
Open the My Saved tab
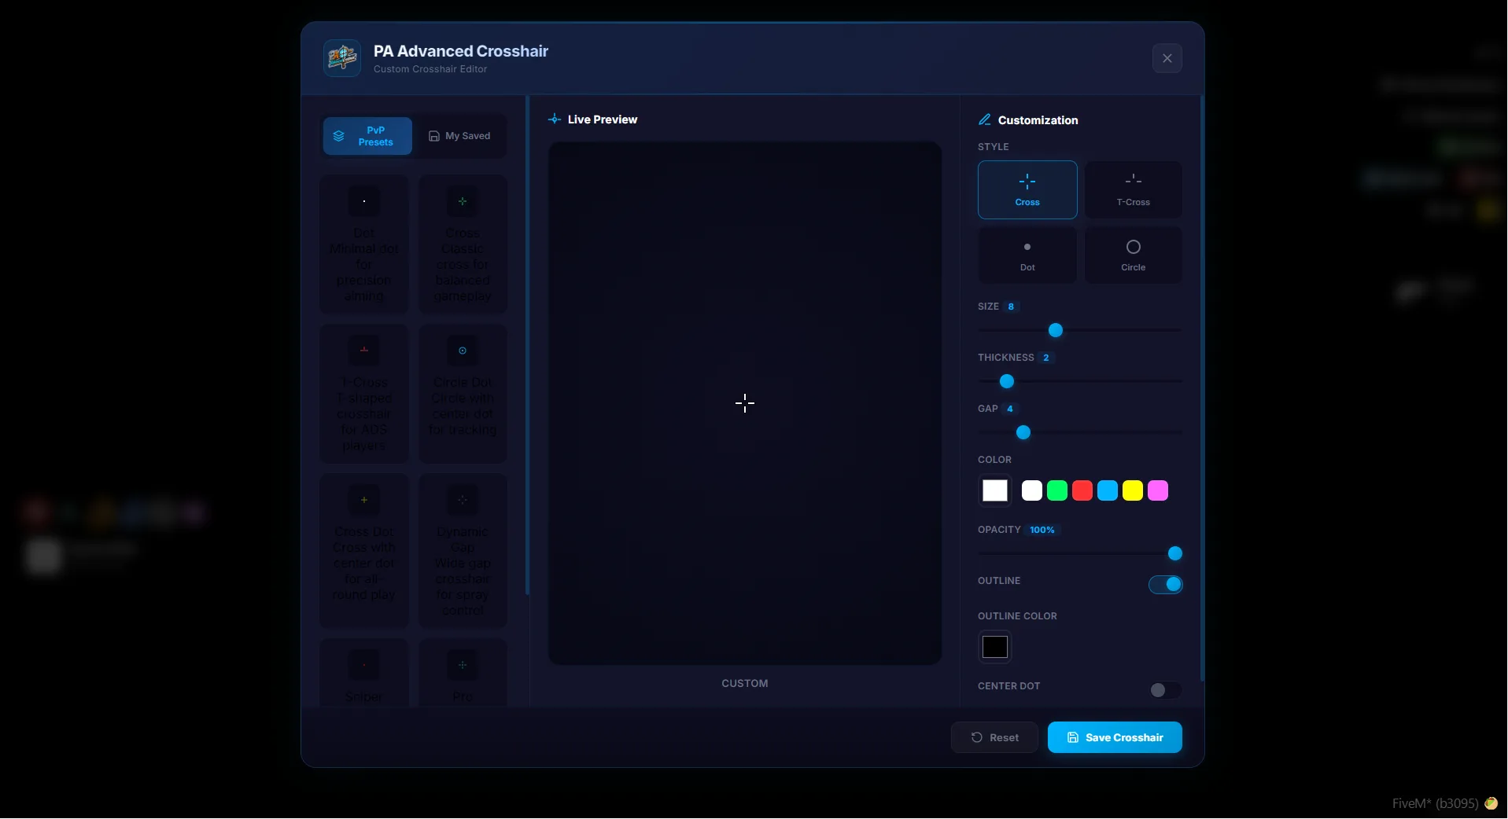[459, 136]
